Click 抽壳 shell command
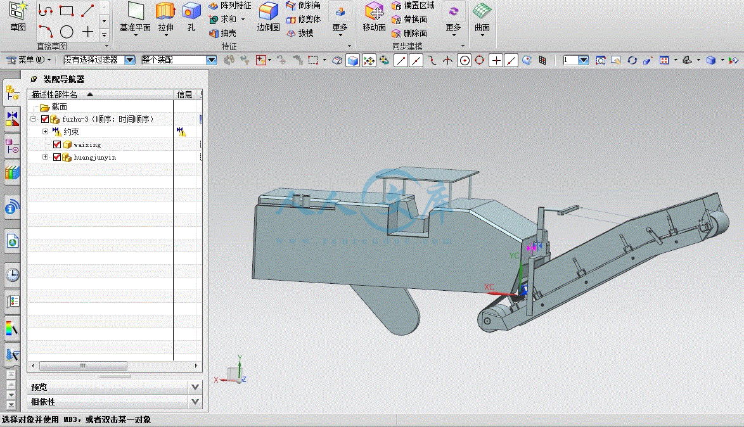 click(x=222, y=33)
